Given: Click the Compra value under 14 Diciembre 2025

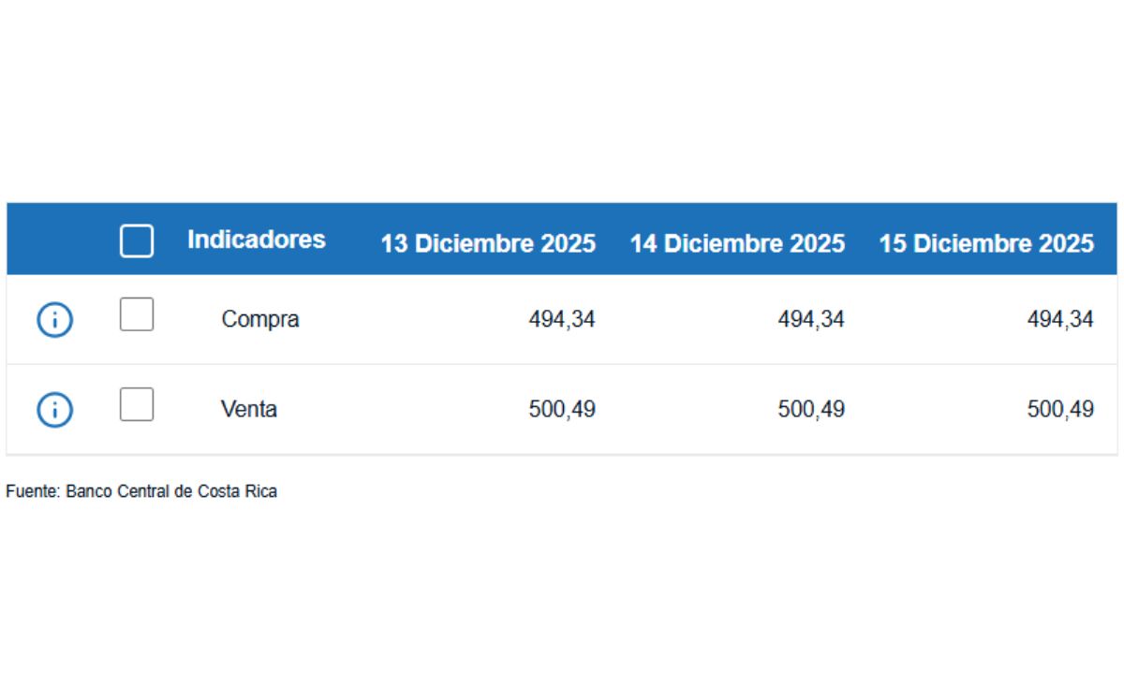Looking at the screenshot, I should pyautogui.click(x=811, y=318).
